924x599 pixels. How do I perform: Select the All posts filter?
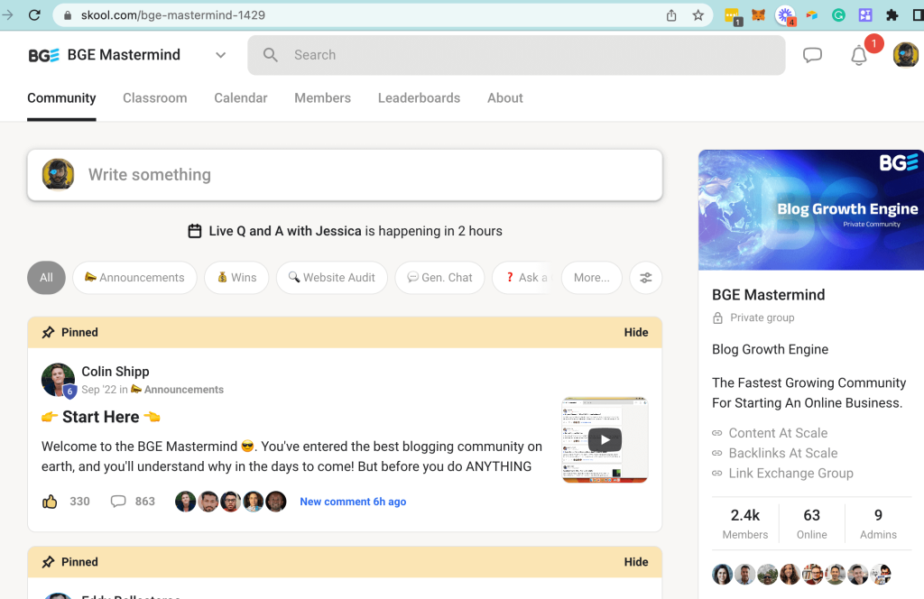click(x=46, y=278)
